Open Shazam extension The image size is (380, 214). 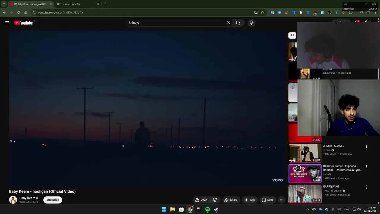(x=279, y=12)
